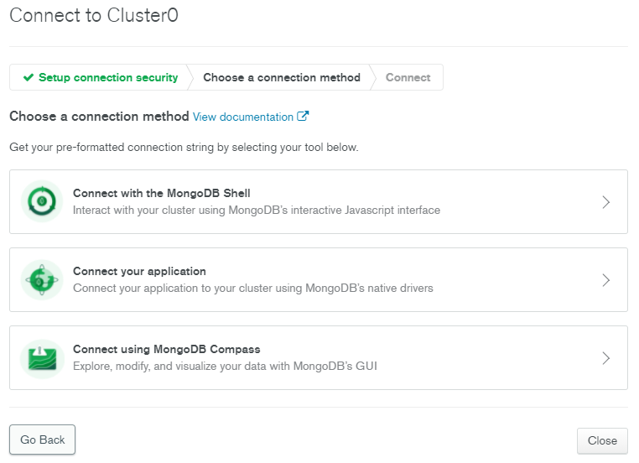Click the Connect your application icon
Image resolution: width=639 pixels, height=463 pixels.
click(41, 279)
